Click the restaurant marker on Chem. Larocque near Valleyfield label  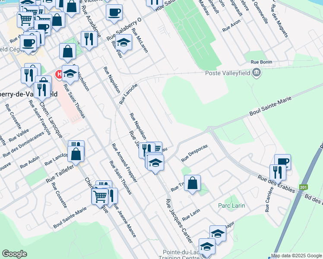point(42,91)
